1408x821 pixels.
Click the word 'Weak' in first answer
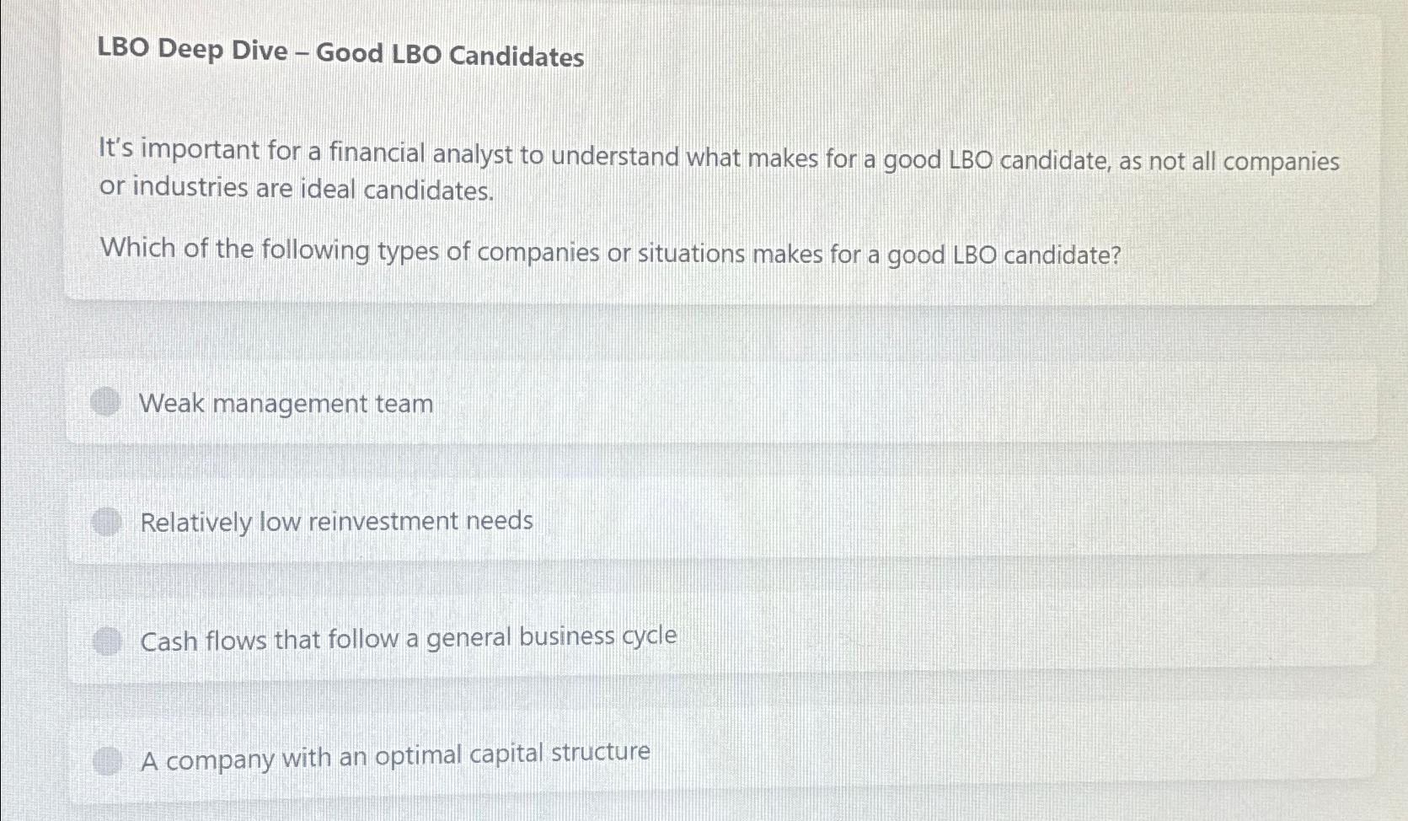pos(172,403)
